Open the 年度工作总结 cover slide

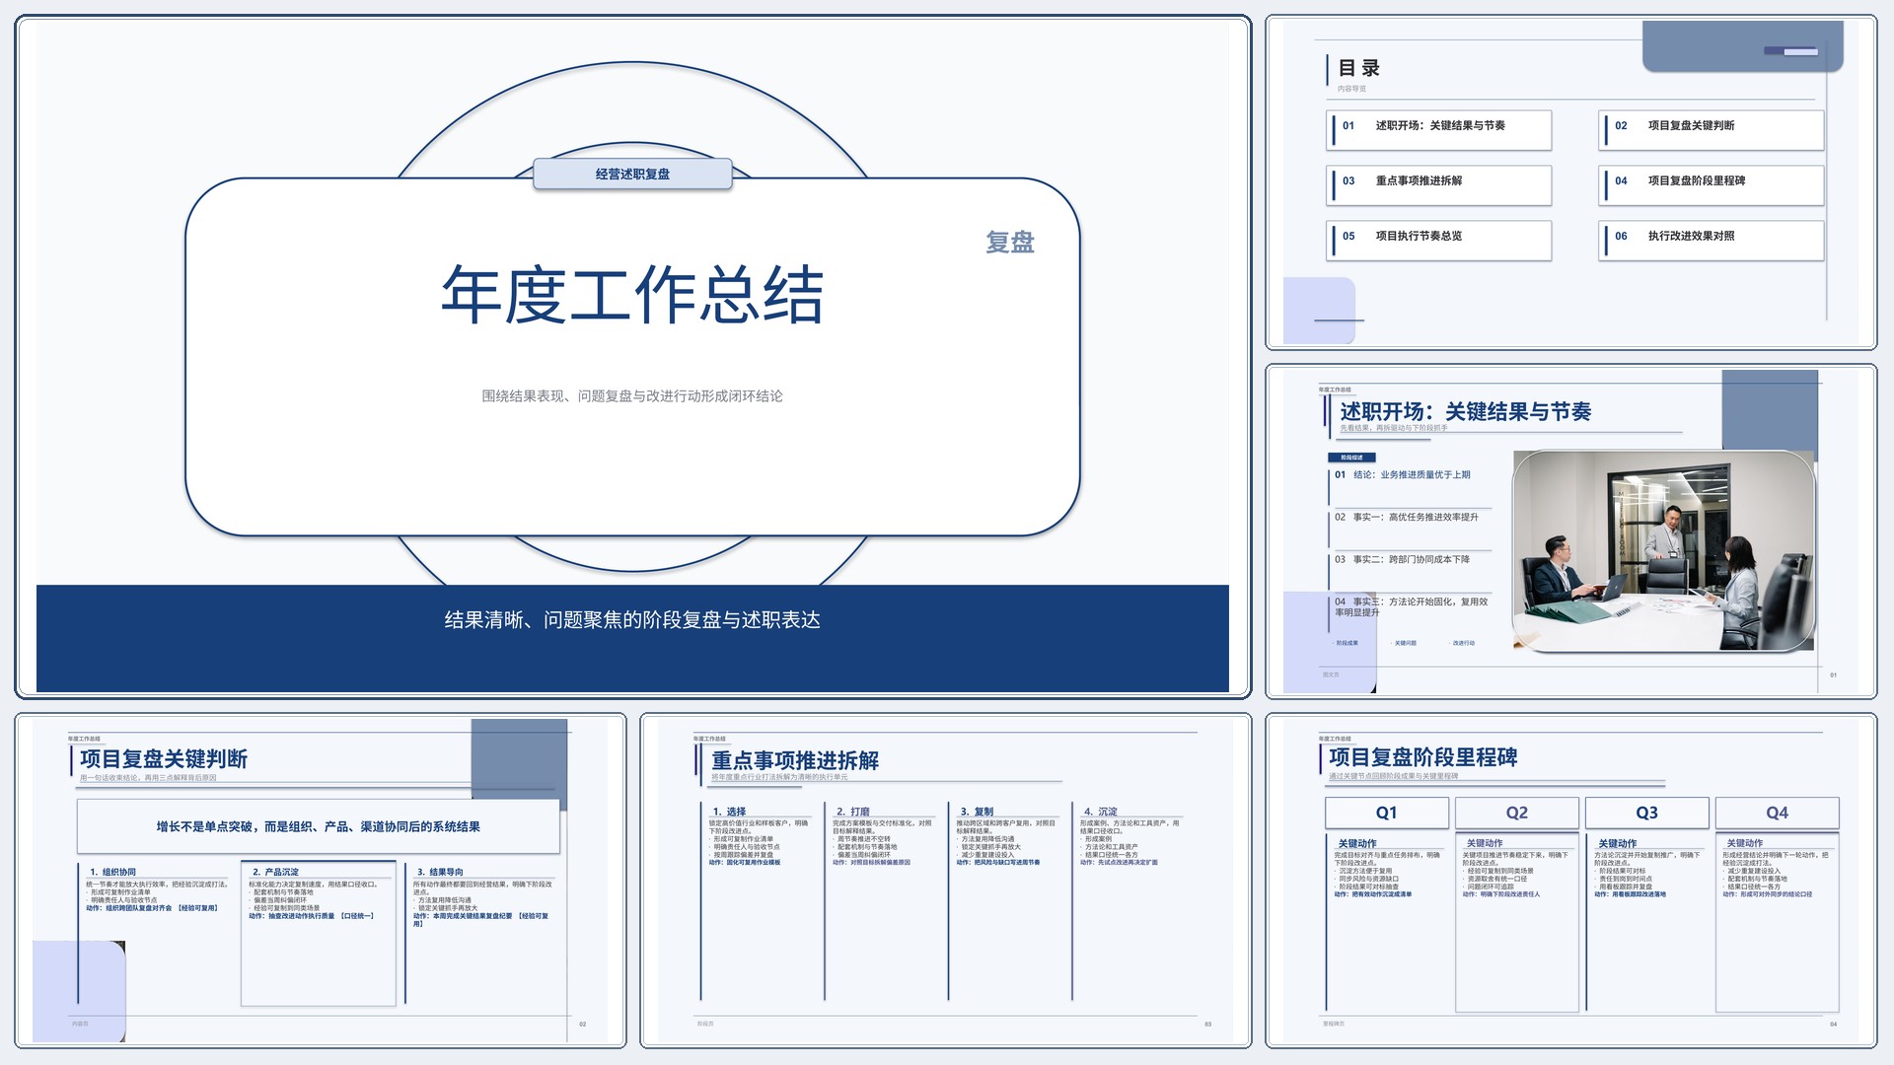632,357
